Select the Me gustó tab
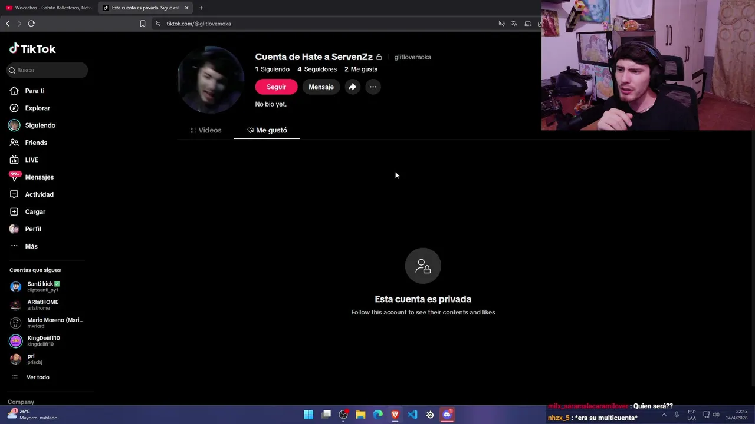Screen dimensions: 755x424 click(x=267, y=130)
